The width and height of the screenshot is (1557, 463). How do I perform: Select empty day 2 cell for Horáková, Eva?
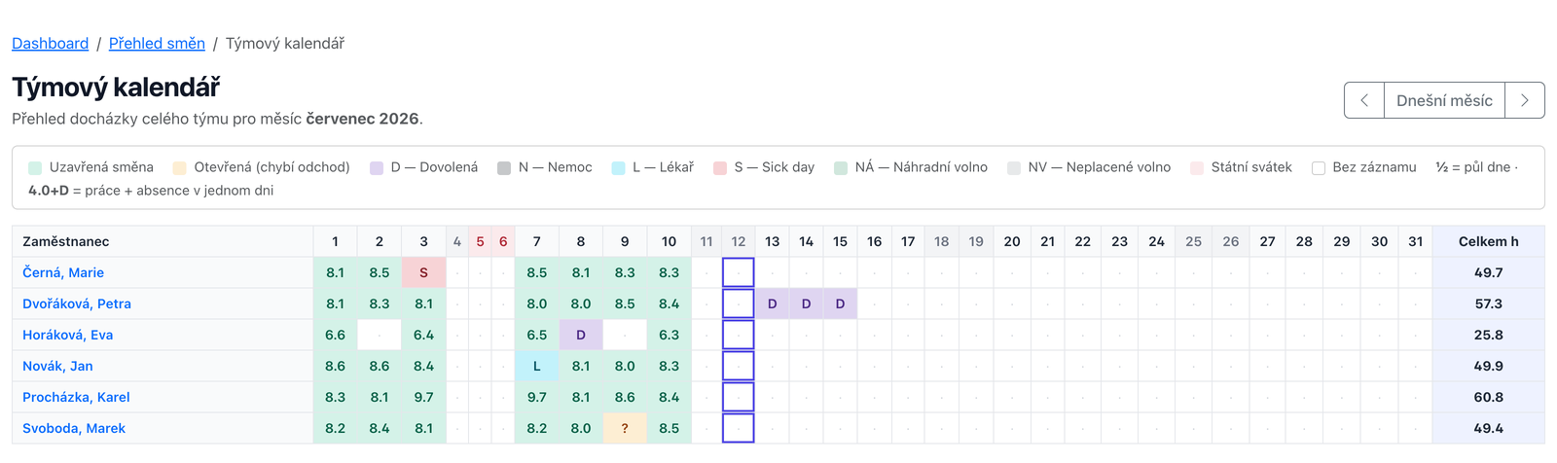380,335
